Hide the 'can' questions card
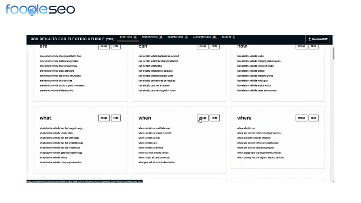 click(215, 46)
